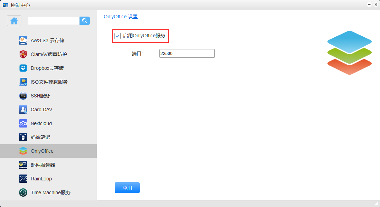This screenshot has width=380, height=207.
Task: Click the search magnifier button
Action: pyautogui.click(x=85, y=21)
